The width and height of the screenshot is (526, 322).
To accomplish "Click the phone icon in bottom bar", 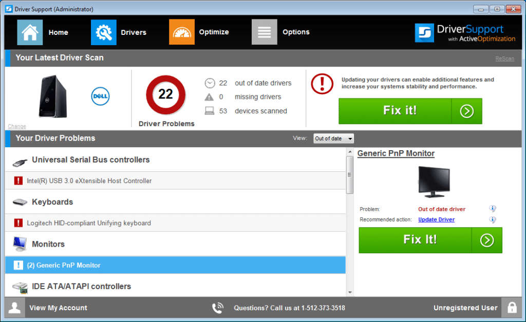I will [218, 308].
